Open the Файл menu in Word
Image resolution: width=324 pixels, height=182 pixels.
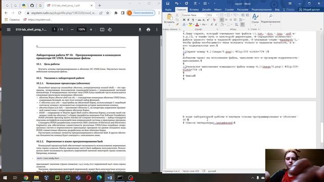[168, 10]
